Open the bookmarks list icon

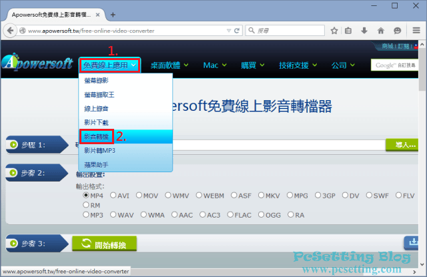[x=348, y=31]
